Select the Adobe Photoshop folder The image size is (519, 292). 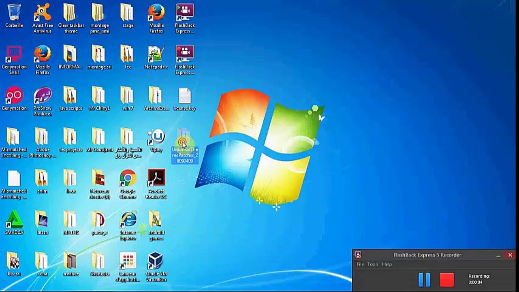[43, 142]
